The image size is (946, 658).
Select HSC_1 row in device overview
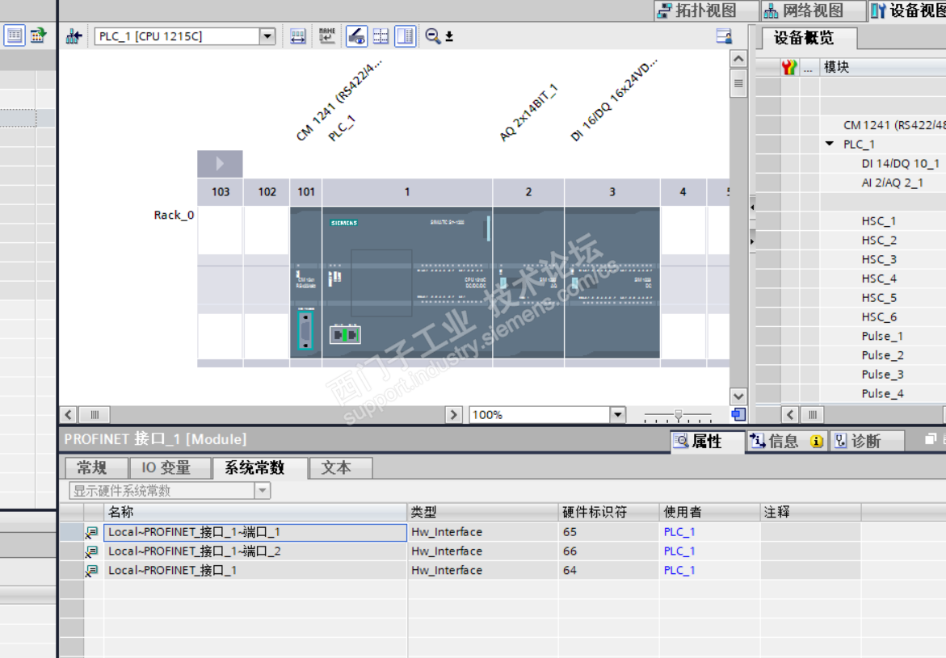pyautogui.click(x=879, y=220)
